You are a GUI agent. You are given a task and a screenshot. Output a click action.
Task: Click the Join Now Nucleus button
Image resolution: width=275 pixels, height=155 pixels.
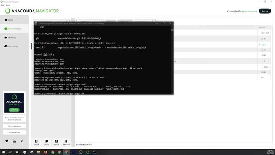pyautogui.click(x=14, y=110)
